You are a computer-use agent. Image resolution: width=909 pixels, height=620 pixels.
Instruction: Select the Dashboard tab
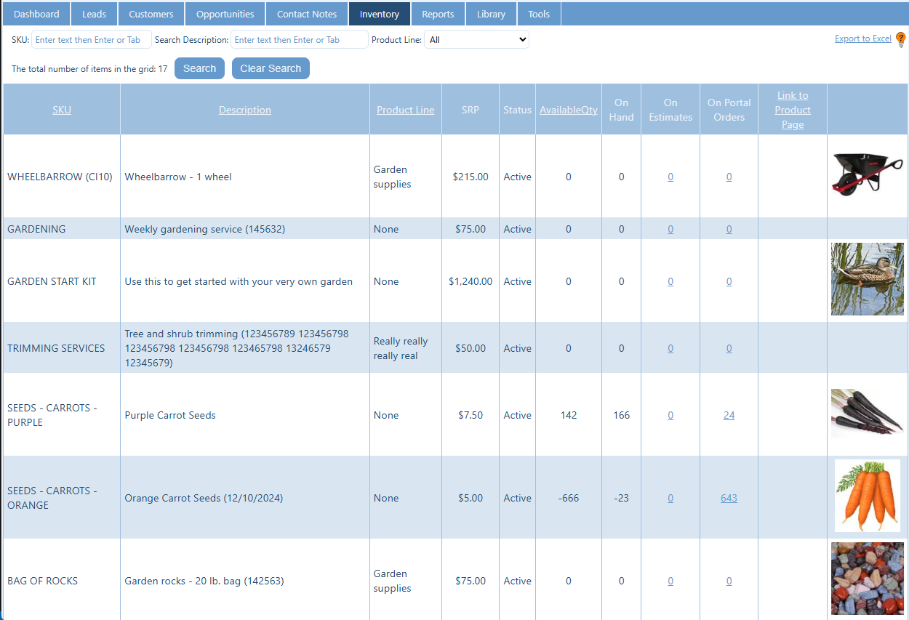pos(36,13)
